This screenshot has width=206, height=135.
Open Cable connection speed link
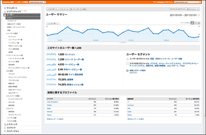tap(129, 112)
